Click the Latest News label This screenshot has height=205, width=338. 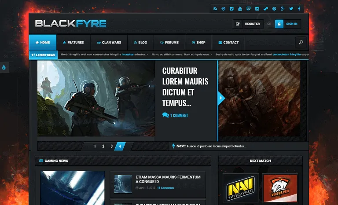coord(43,55)
